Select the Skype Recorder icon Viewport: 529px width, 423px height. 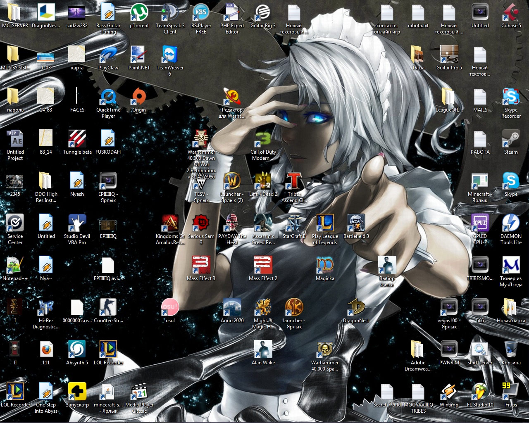pos(511,97)
